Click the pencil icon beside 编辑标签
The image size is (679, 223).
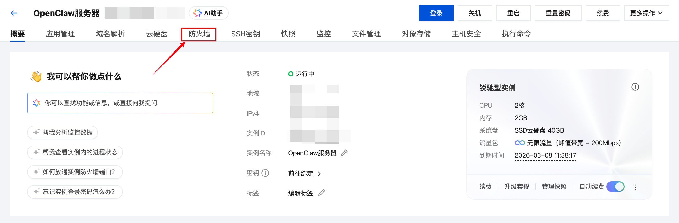[x=322, y=193]
